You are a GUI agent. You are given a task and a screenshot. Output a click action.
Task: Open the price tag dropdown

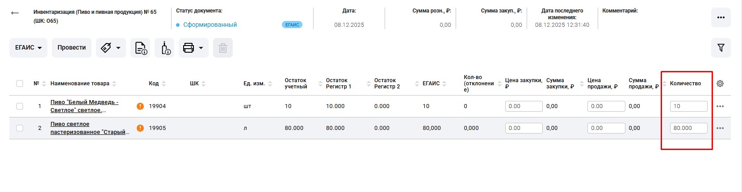click(x=111, y=48)
